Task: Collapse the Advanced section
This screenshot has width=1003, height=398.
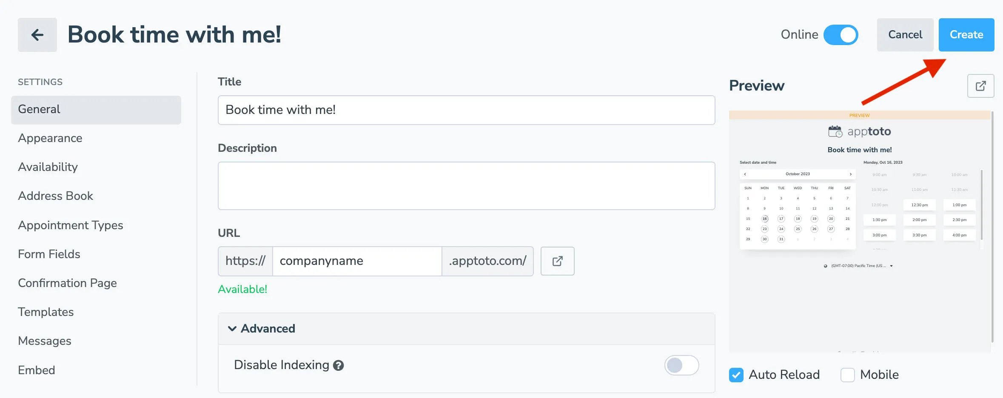Action: click(x=232, y=328)
